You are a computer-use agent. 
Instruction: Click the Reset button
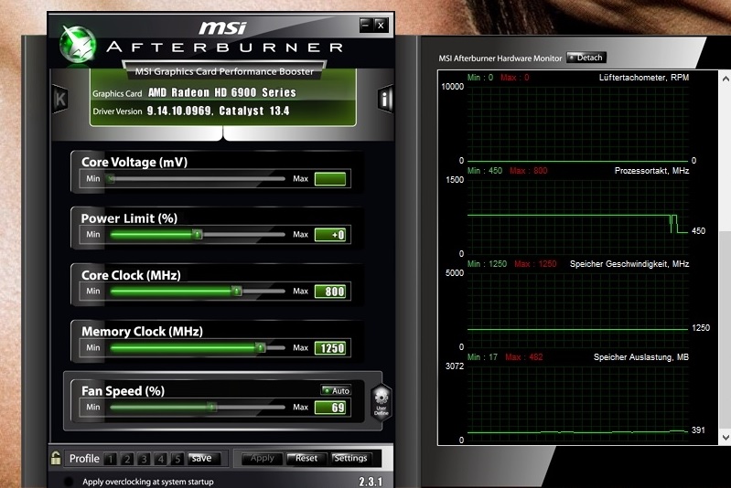click(x=306, y=458)
